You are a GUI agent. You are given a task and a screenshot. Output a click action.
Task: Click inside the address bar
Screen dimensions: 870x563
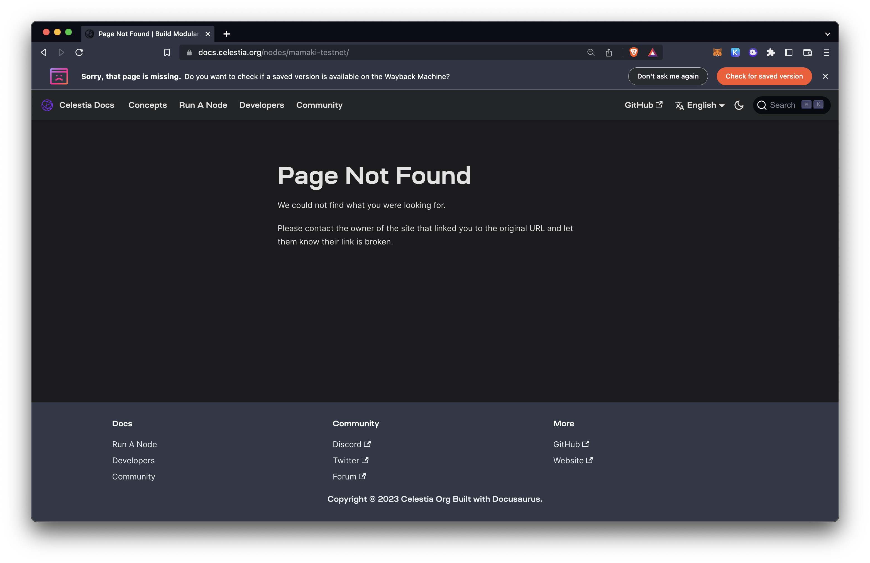(x=366, y=52)
